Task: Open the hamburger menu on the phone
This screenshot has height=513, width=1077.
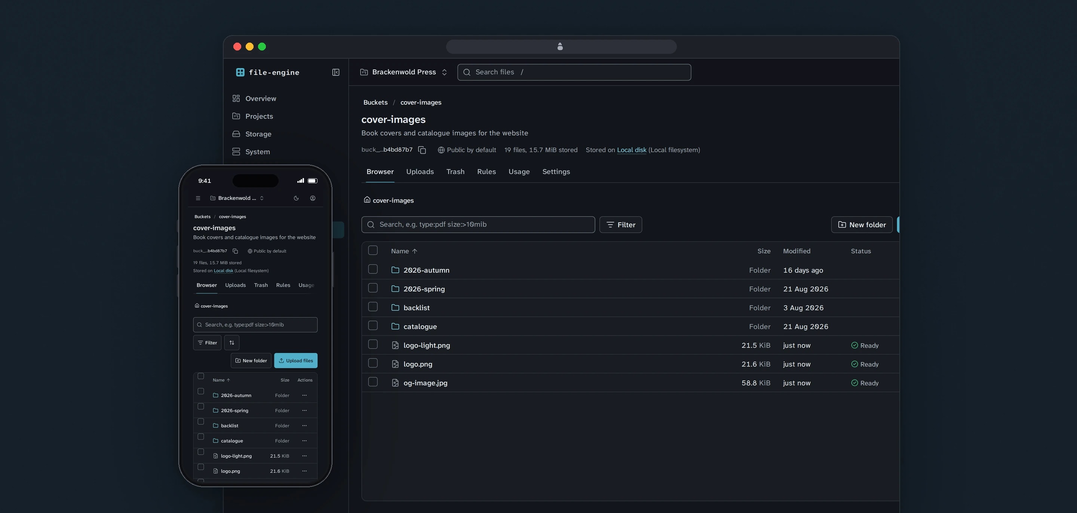Action: coord(198,198)
